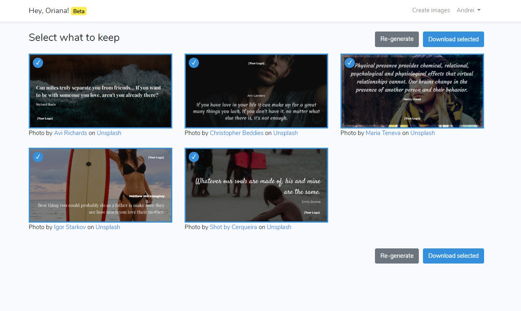This screenshot has width=521, height=311.
Task: Click the bottom Re-generate button
Action: 397,256
